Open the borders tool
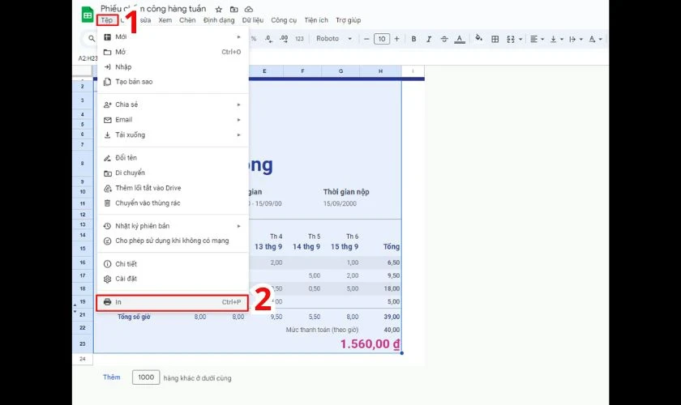The height and width of the screenshot is (405, 681). pyautogui.click(x=495, y=39)
